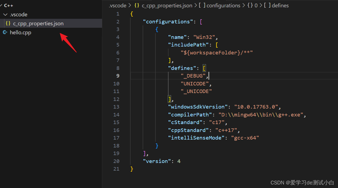This screenshot has width=338, height=188.
Task: Click the defines breadcrumb segment
Action: [280, 5]
